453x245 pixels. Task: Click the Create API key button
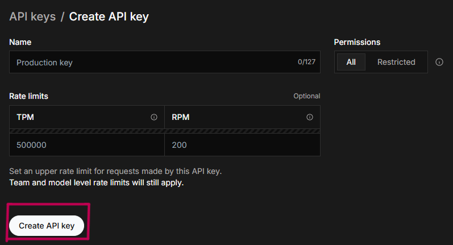coord(47,226)
